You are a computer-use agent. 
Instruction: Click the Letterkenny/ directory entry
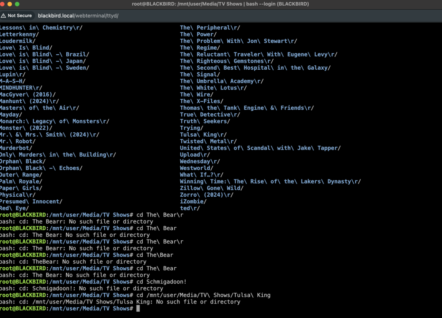coord(19,34)
